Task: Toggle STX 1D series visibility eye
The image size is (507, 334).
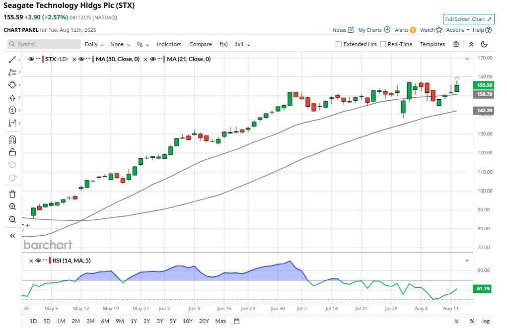Action: [x=31, y=59]
